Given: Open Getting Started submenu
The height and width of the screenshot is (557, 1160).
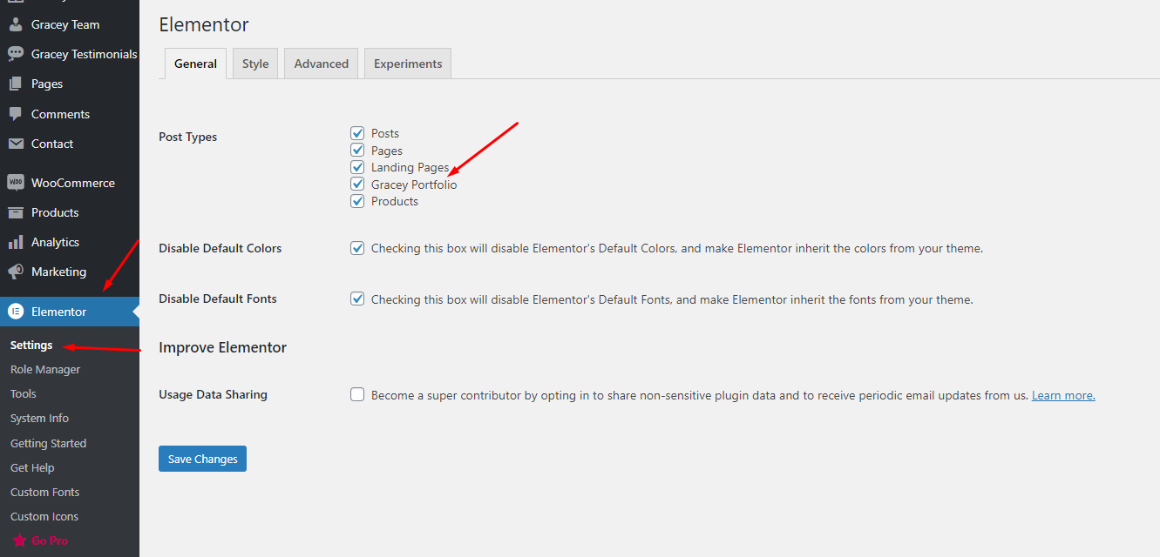Looking at the screenshot, I should click(x=48, y=443).
